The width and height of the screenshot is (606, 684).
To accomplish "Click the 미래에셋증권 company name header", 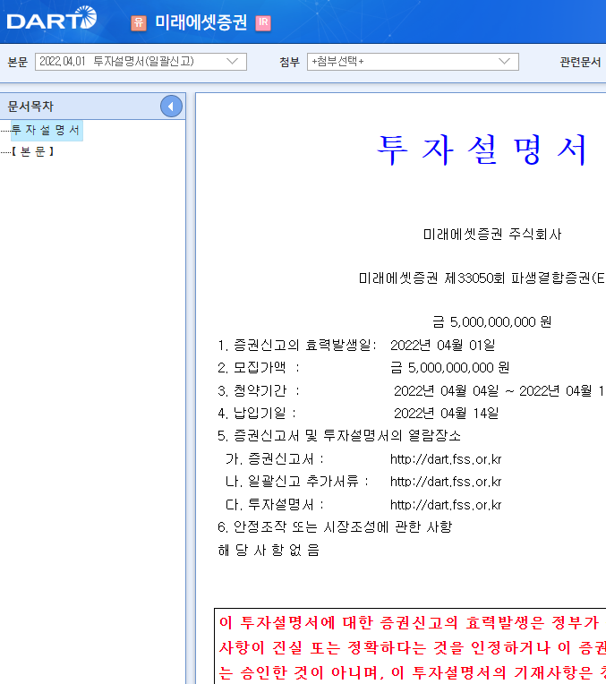I will [201, 22].
